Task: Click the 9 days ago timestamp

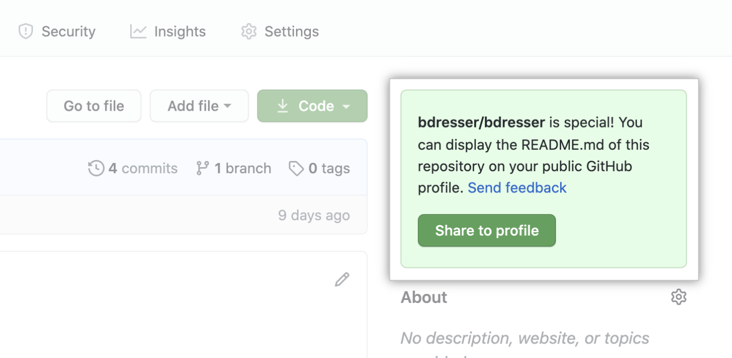Action: coord(313,215)
